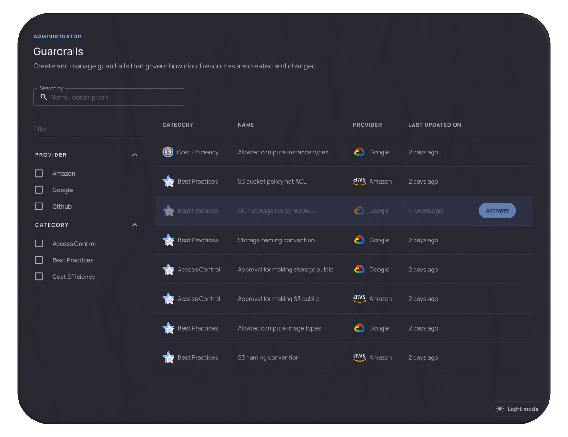Click the search magnifier icon
The height and width of the screenshot is (437, 568).
tap(44, 97)
